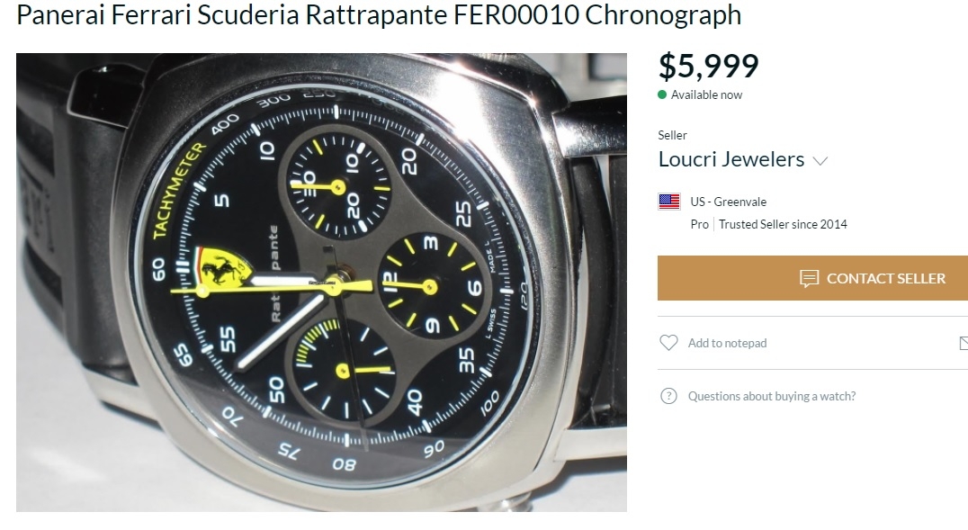Open Questions about buying a watch
Screen dimensions: 968x530
pos(772,396)
